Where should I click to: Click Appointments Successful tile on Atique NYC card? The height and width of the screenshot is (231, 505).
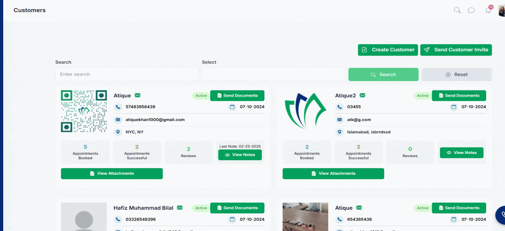[137, 152]
